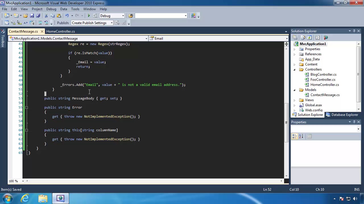
Task: Click the Uncomment Selected Lines icon
Action: pyautogui.click(x=46, y=23)
